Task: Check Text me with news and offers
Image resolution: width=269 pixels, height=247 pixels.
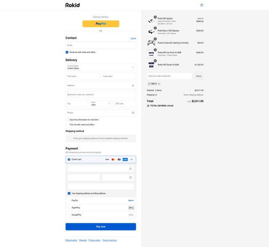Action: [67, 125]
